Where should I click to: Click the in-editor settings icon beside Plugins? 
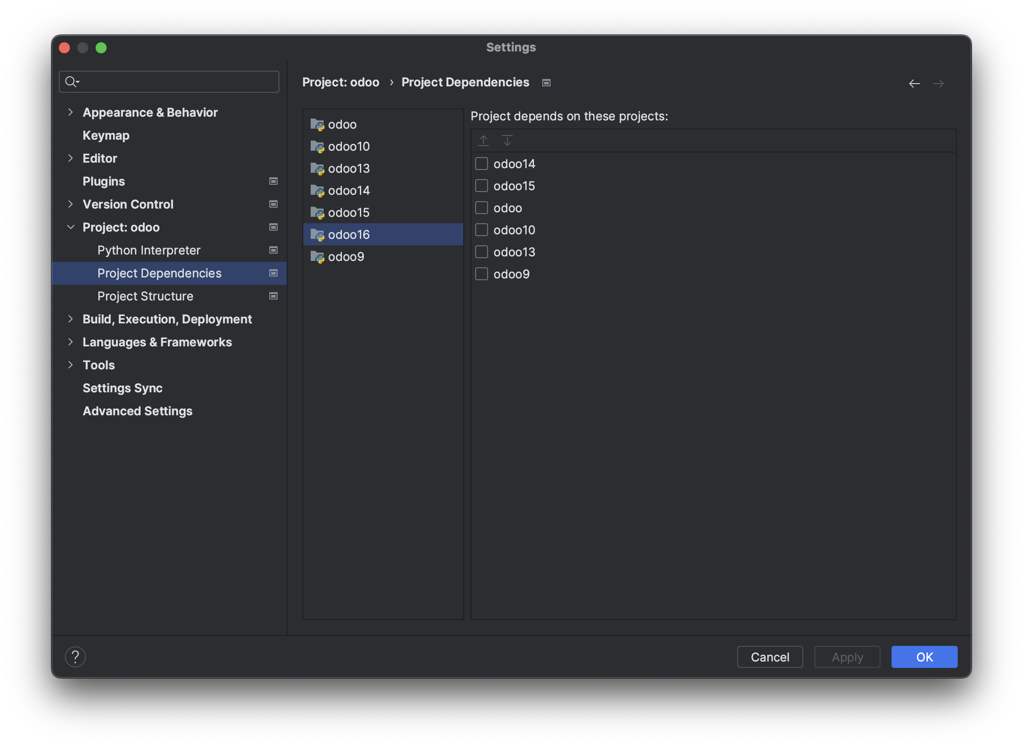click(x=273, y=181)
